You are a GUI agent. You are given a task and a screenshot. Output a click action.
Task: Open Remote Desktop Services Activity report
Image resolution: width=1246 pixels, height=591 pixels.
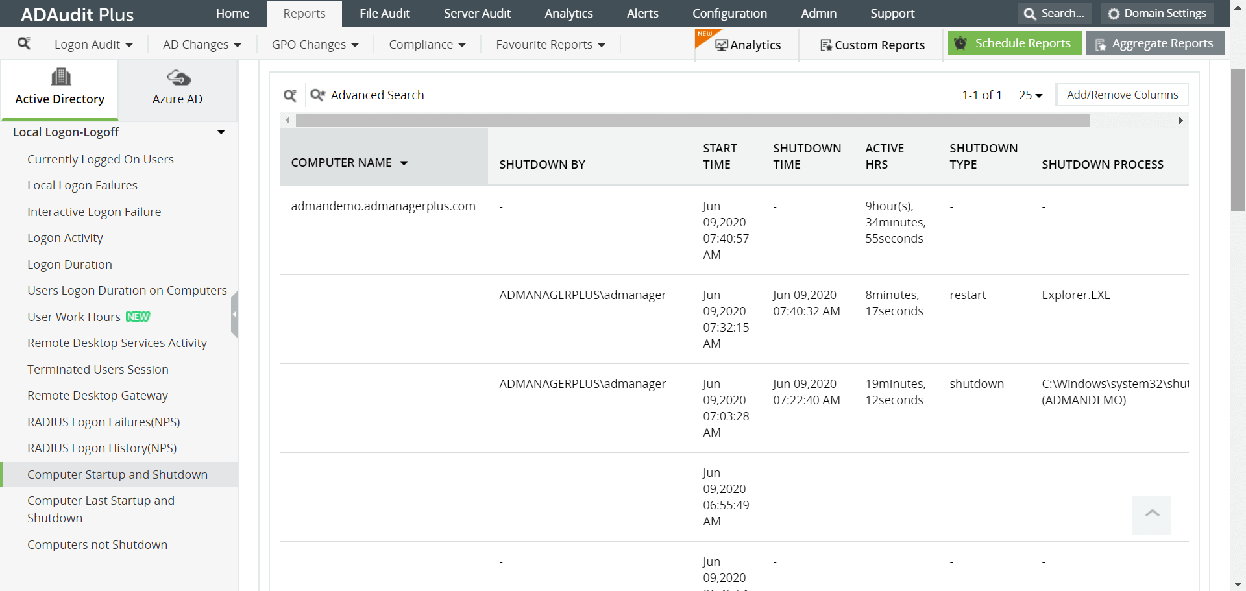tap(117, 343)
